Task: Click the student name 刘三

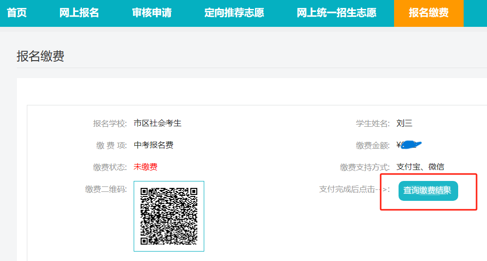Action: (405, 123)
